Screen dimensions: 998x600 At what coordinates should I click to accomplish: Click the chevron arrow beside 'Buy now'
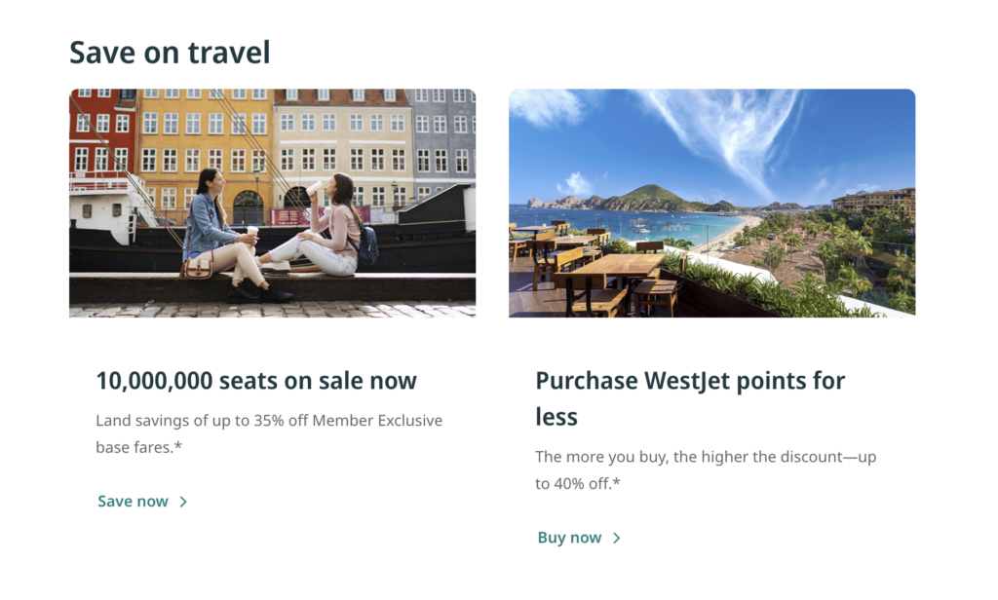[615, 537]
